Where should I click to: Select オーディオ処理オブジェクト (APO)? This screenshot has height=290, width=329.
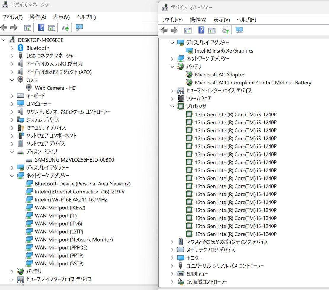(x=59, y=72)
